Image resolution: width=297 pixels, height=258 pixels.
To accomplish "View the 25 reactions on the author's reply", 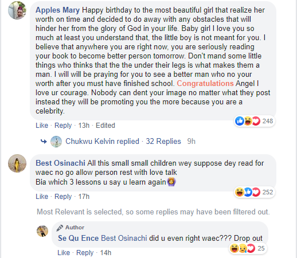I will coord(248,248).
